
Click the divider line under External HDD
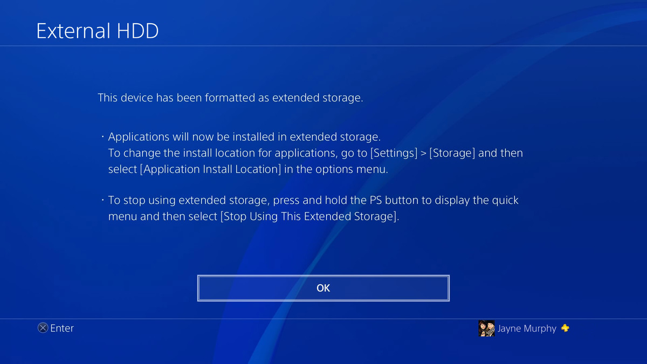coord(323,46)
